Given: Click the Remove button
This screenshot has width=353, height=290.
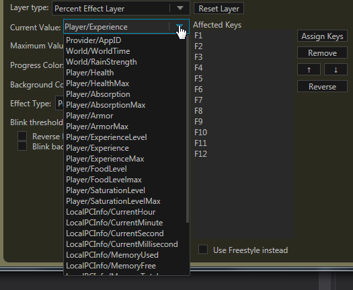Looking at the screenshot, I should coord(322,52).
